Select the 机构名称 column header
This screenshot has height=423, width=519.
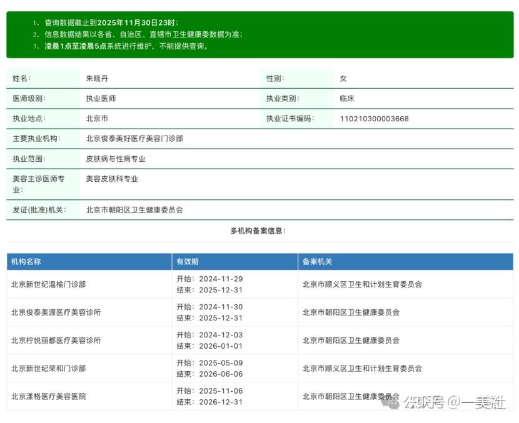27,261
